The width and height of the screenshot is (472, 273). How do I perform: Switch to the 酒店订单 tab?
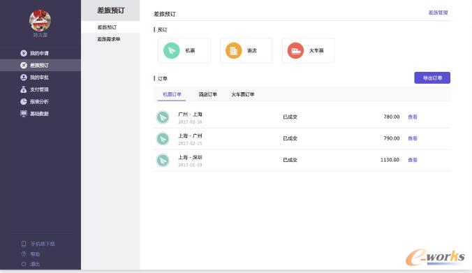[x=207, y=94]
